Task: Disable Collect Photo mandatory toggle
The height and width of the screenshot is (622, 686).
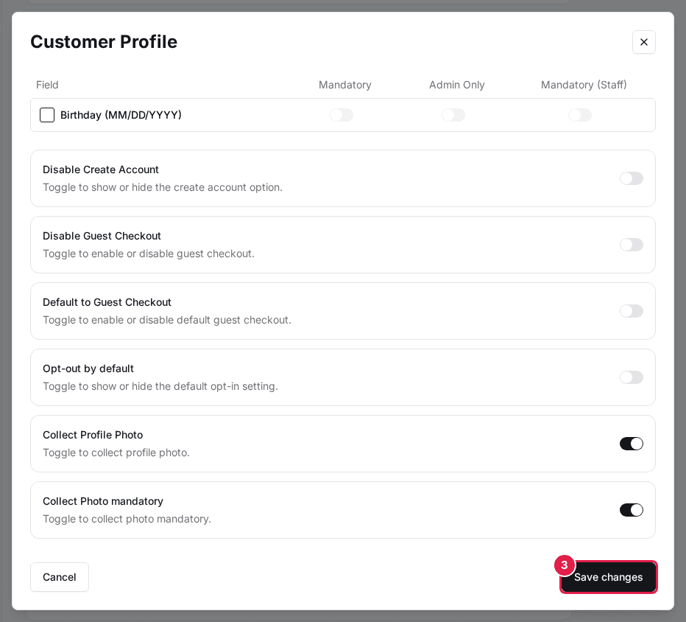Action: [632, 510]
